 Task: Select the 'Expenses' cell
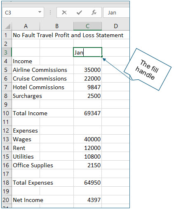(x=26, y=131)
